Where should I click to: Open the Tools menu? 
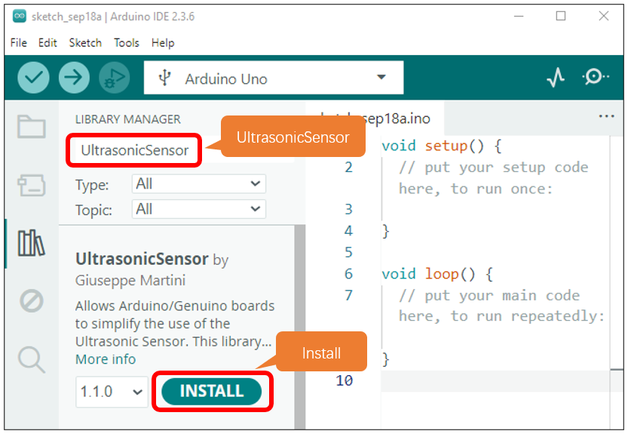(x=127, y=42)
